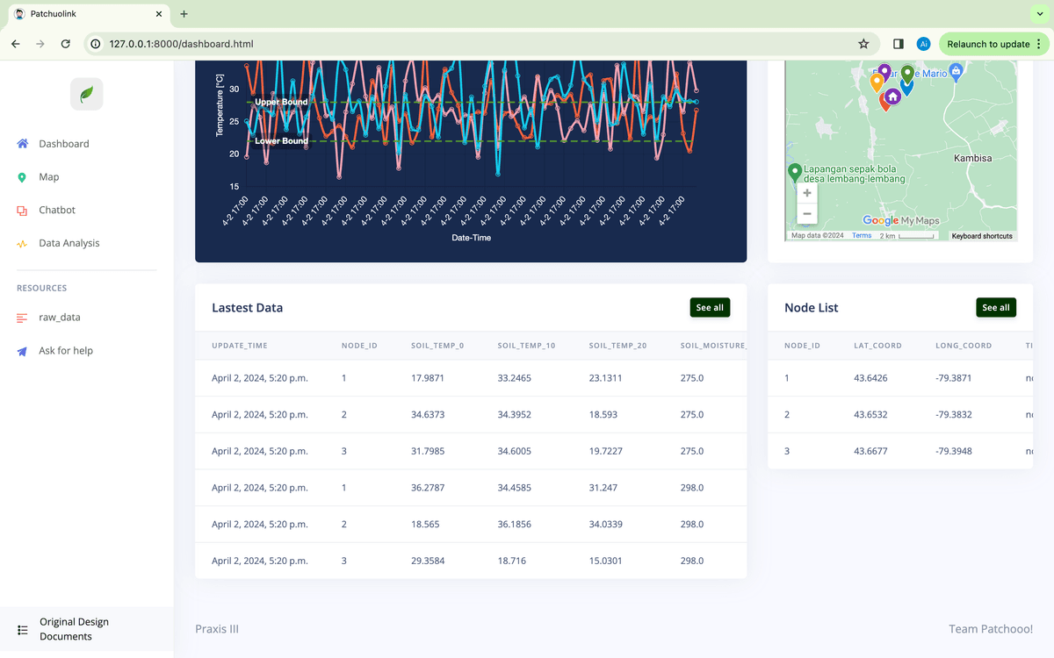
Task: Open the raw_data resource link
Action: click(59, 318)
